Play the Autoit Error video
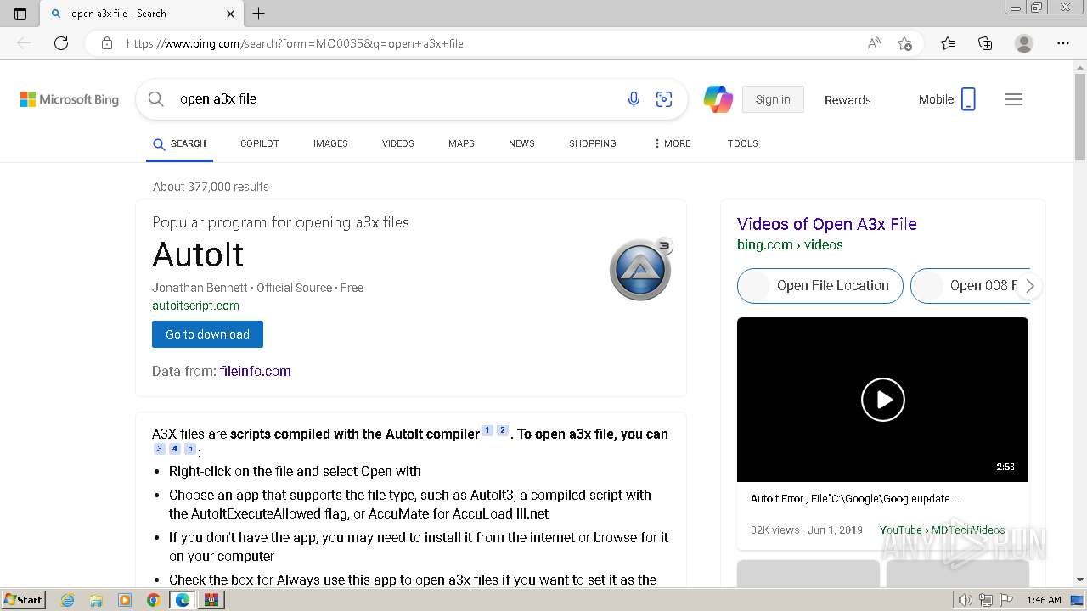The height and width of the screenshot is (611, 1087). [x=883, y=400]
